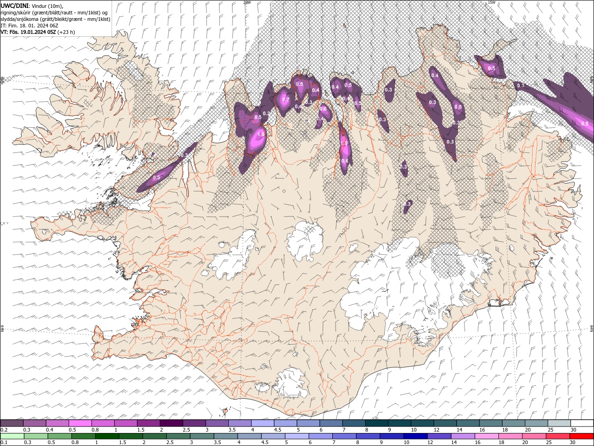Click the '0.7' snowfall value on the map
Image resolution: width=594 pixels, height=446 pixels.
[286, 99]
